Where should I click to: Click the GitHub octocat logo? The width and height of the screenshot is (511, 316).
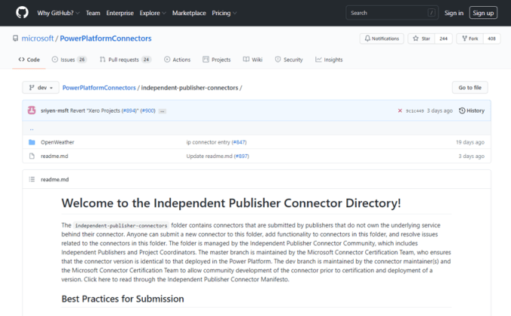pos(22,13)
